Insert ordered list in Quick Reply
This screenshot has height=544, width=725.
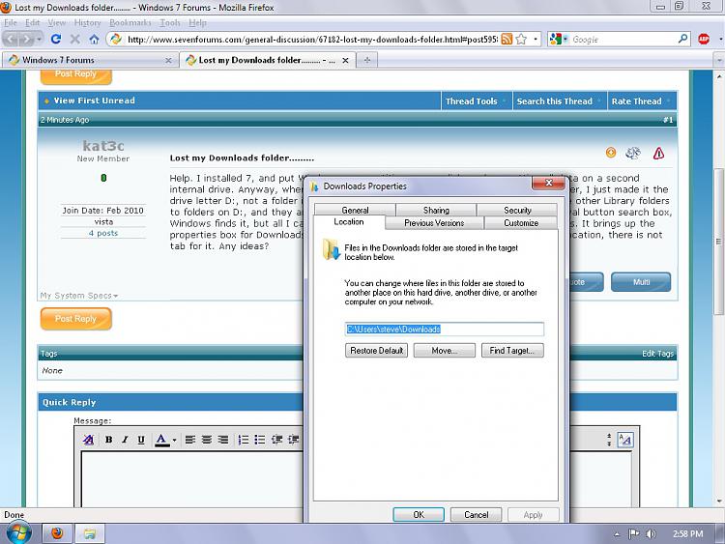coord(244,440)
